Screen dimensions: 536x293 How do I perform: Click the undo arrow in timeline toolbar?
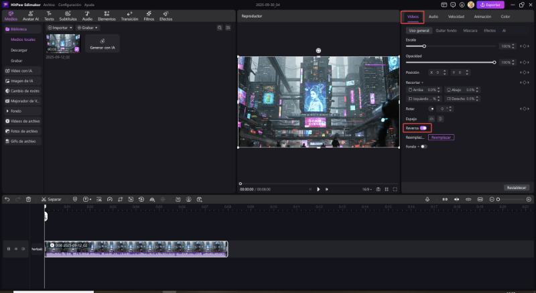click(7, 199)
